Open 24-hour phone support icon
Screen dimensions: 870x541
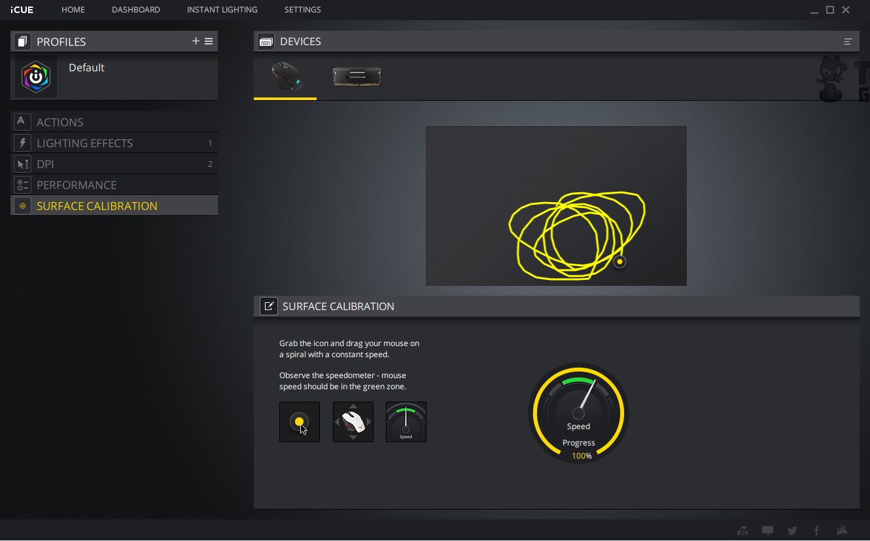(x=742, y=531)
